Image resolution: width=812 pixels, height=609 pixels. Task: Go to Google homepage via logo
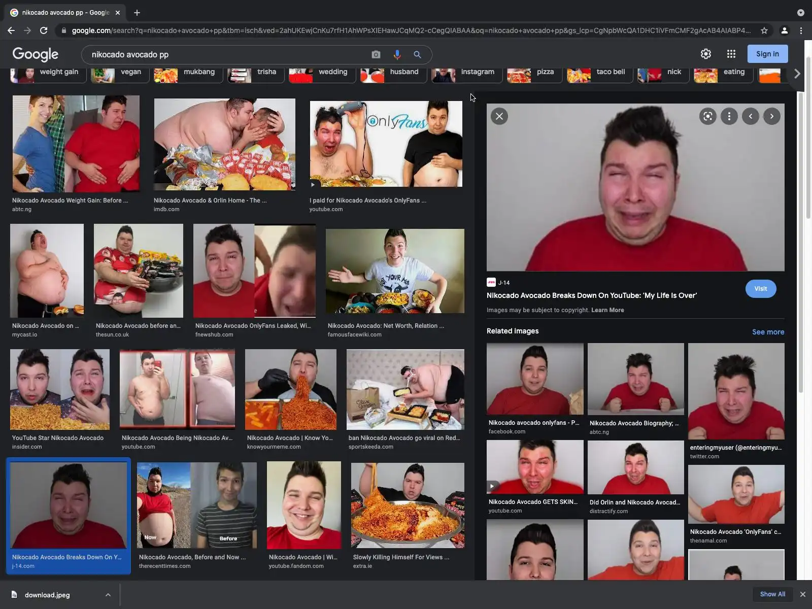[x=36, y=54]
